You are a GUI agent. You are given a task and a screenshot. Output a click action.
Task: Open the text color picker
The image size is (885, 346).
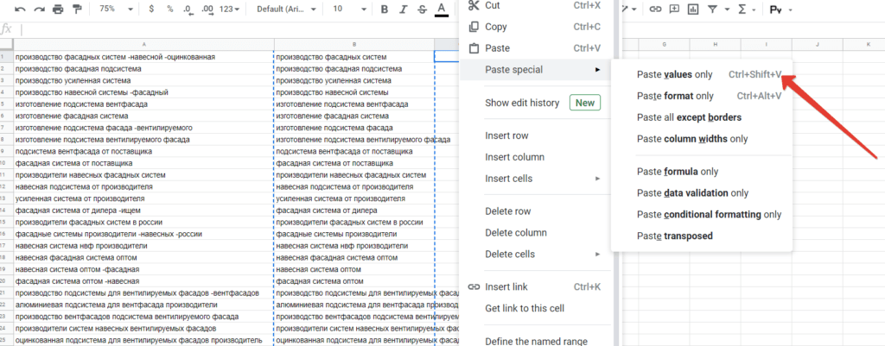tap(441, 9)
